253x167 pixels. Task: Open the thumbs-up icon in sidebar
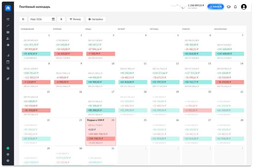[x=8, y=45]
